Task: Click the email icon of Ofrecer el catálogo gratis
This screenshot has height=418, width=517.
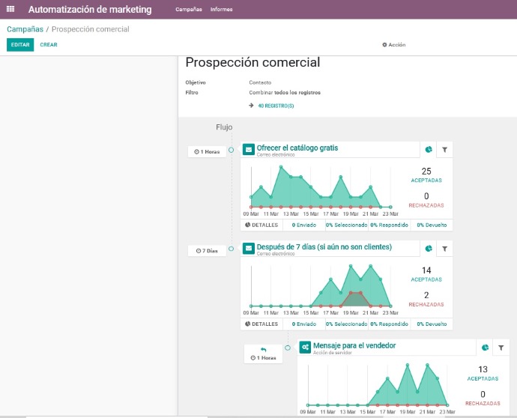Action: point(249,149)
